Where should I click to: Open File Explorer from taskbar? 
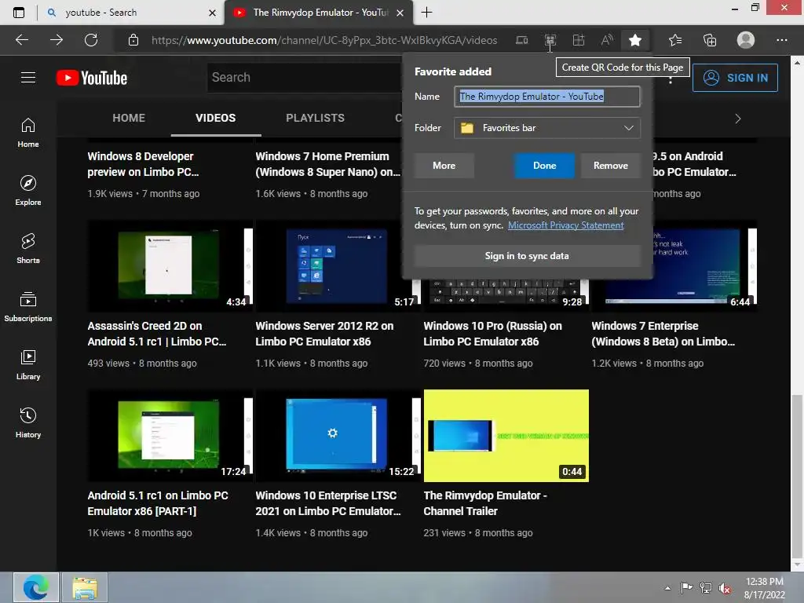click(85, 587)
